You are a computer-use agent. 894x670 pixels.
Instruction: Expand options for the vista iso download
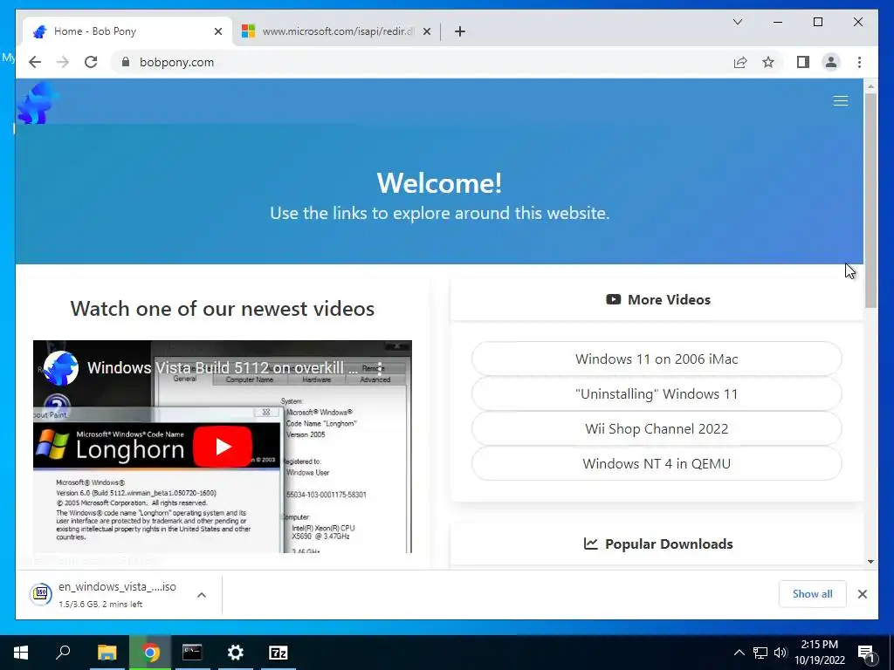(202, 595)
